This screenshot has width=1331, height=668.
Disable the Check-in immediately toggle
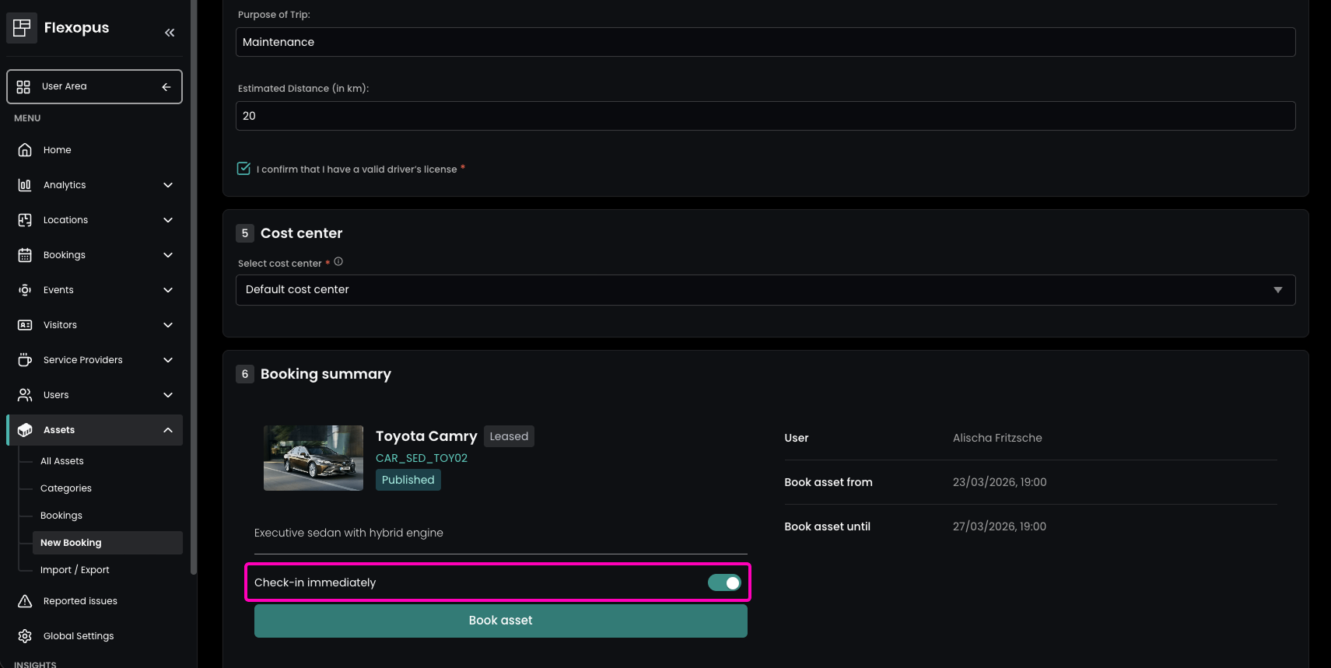[x=723, y=582]
